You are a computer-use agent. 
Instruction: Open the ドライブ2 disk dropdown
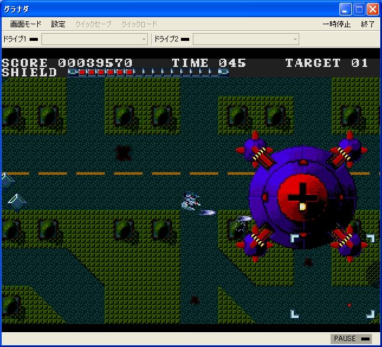(x=246, y=39)
